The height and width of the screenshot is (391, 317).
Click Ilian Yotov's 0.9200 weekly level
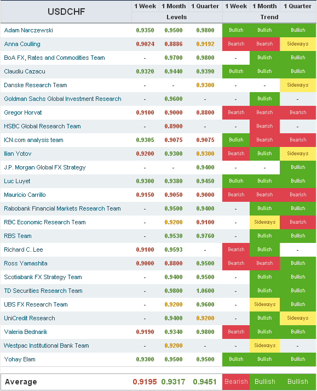(145, 154)
